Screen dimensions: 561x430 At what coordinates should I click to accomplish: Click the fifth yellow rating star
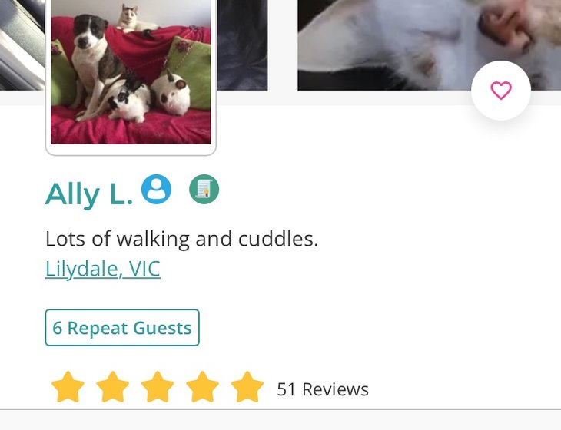[x=247, y=387]
